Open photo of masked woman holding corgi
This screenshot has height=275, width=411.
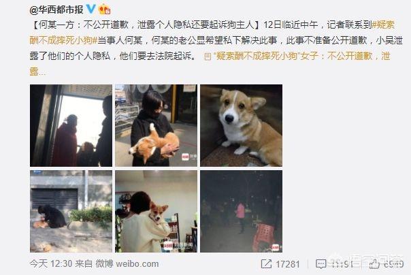click(157, 125)
